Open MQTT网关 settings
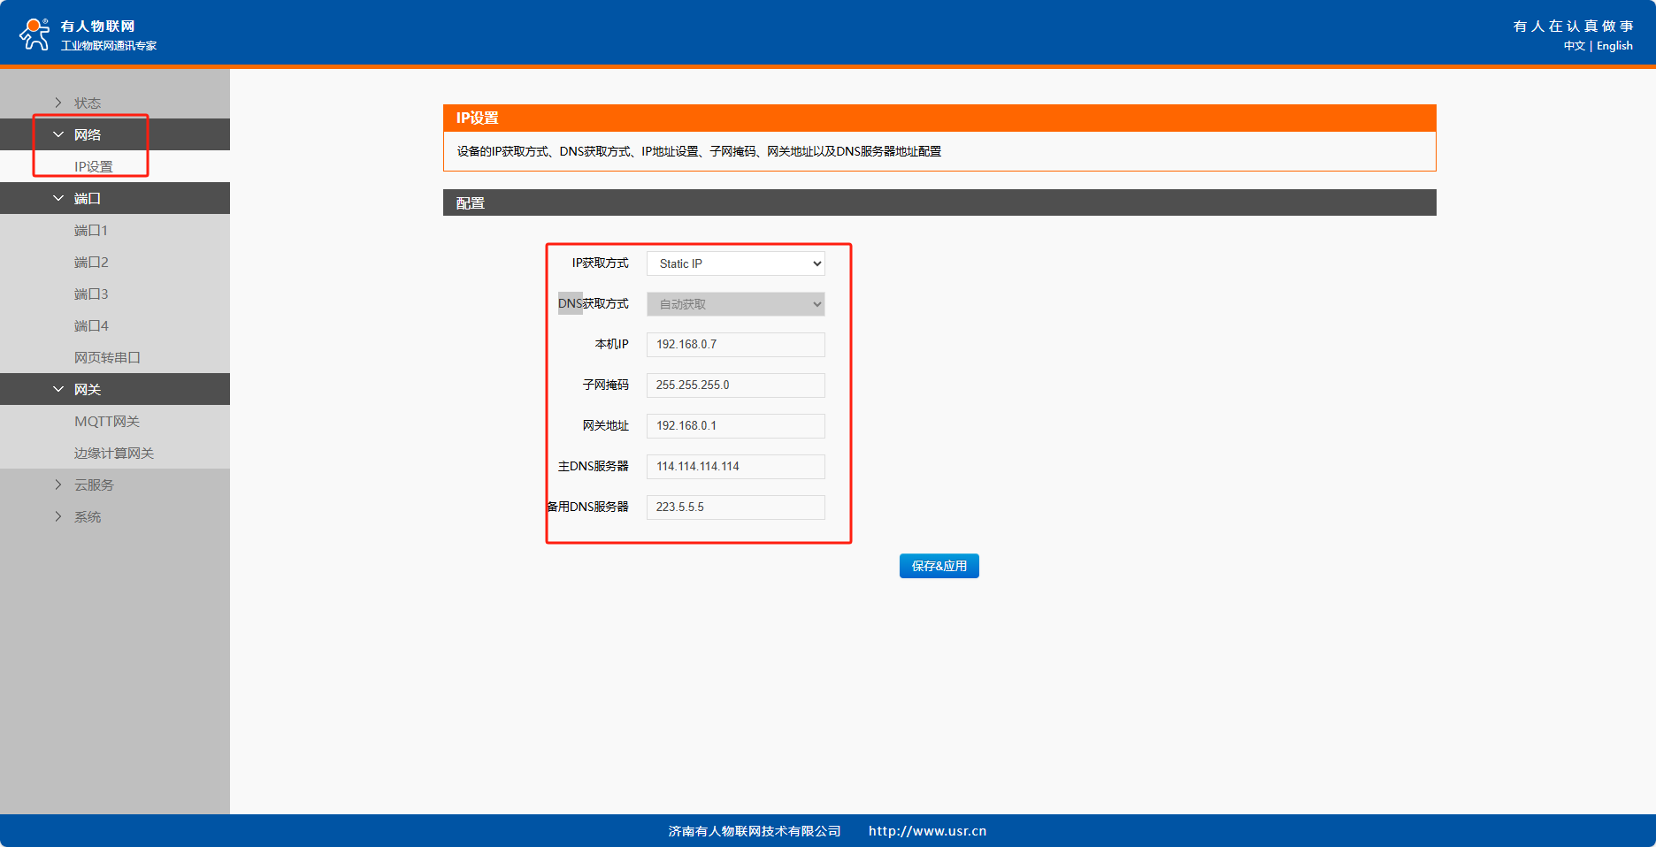 click(x=107, y=421)
